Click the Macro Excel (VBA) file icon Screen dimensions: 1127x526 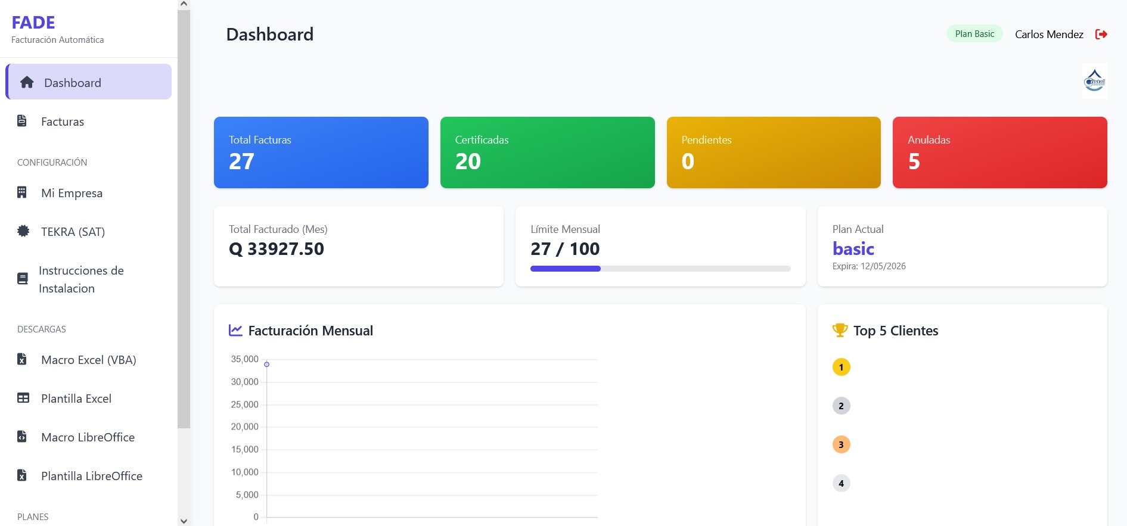click(x=22, y=359)
